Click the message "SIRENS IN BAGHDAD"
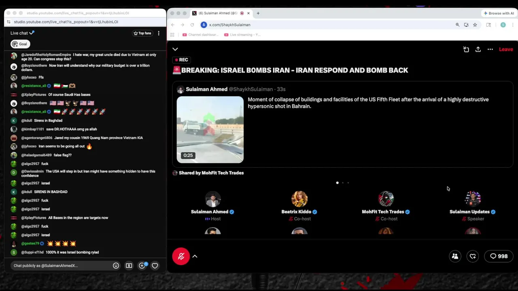Viewport: 518px width, 291px height. [x=51, y=192]
